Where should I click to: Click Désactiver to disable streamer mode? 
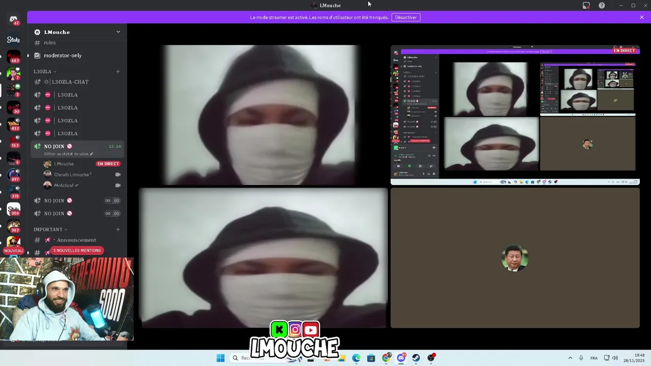[406, 17]
